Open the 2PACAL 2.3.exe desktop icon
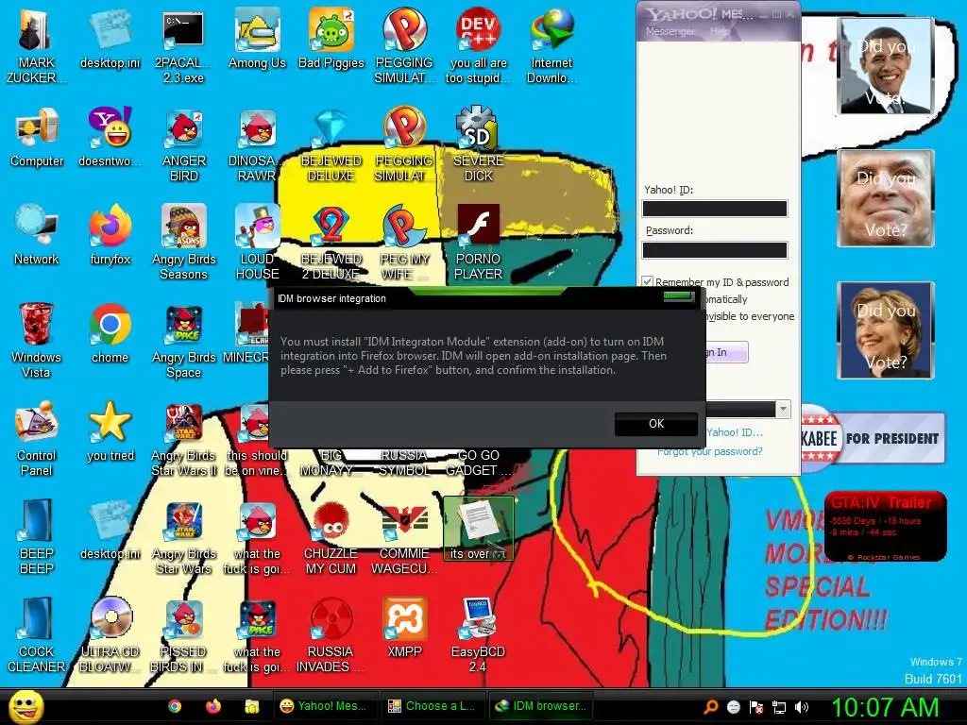The width and height of the screenshot is (967, 725). (183, 46)
